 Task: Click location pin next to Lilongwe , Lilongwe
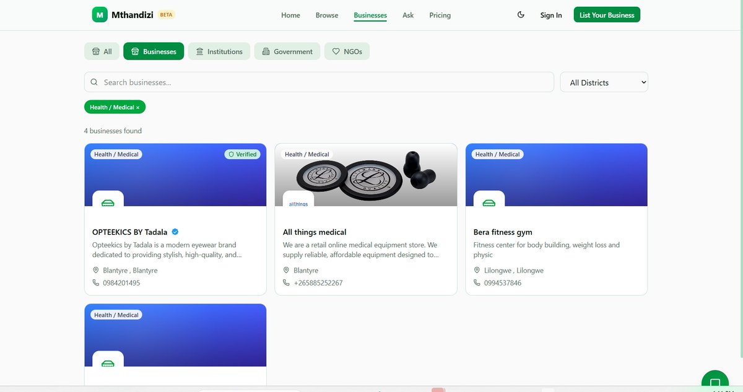477,271
